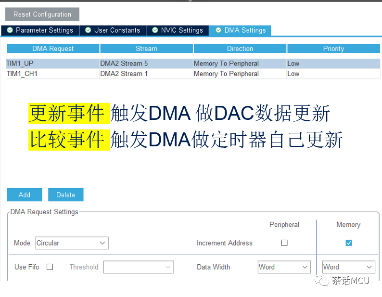The width and height of the screenshot is (382, 297).
Task: Sort by the DMA Request column header
Action: [x=53, y=49]
